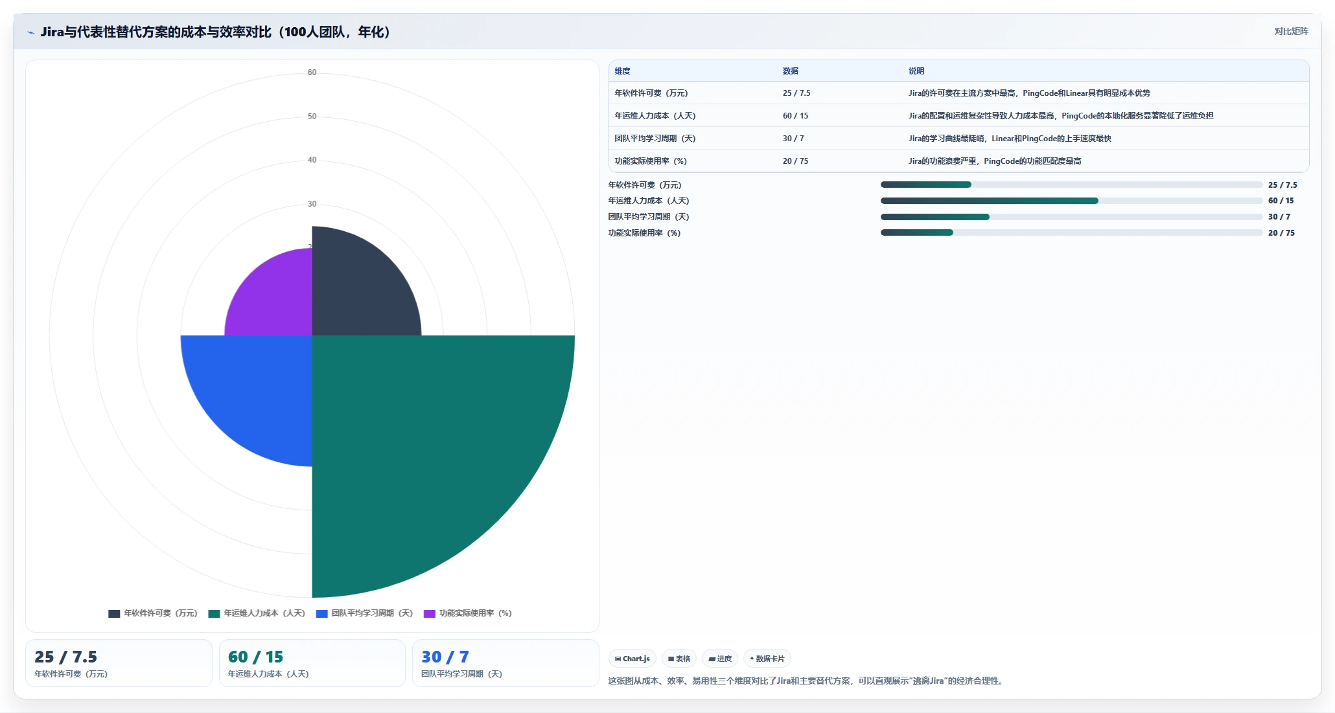Click the 维度 table column header
Viewport: 1335px width, 713px height.
[622, 71]
